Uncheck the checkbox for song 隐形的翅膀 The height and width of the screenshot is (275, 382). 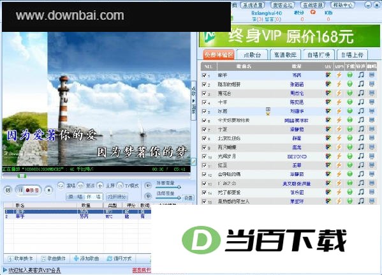tap(204, 84)
